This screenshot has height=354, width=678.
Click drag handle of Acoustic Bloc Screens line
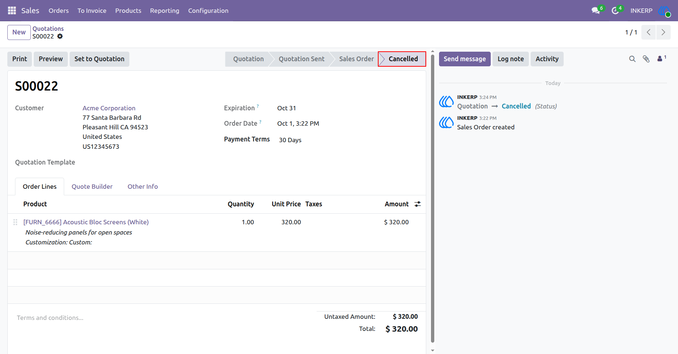tap(15, 222)
